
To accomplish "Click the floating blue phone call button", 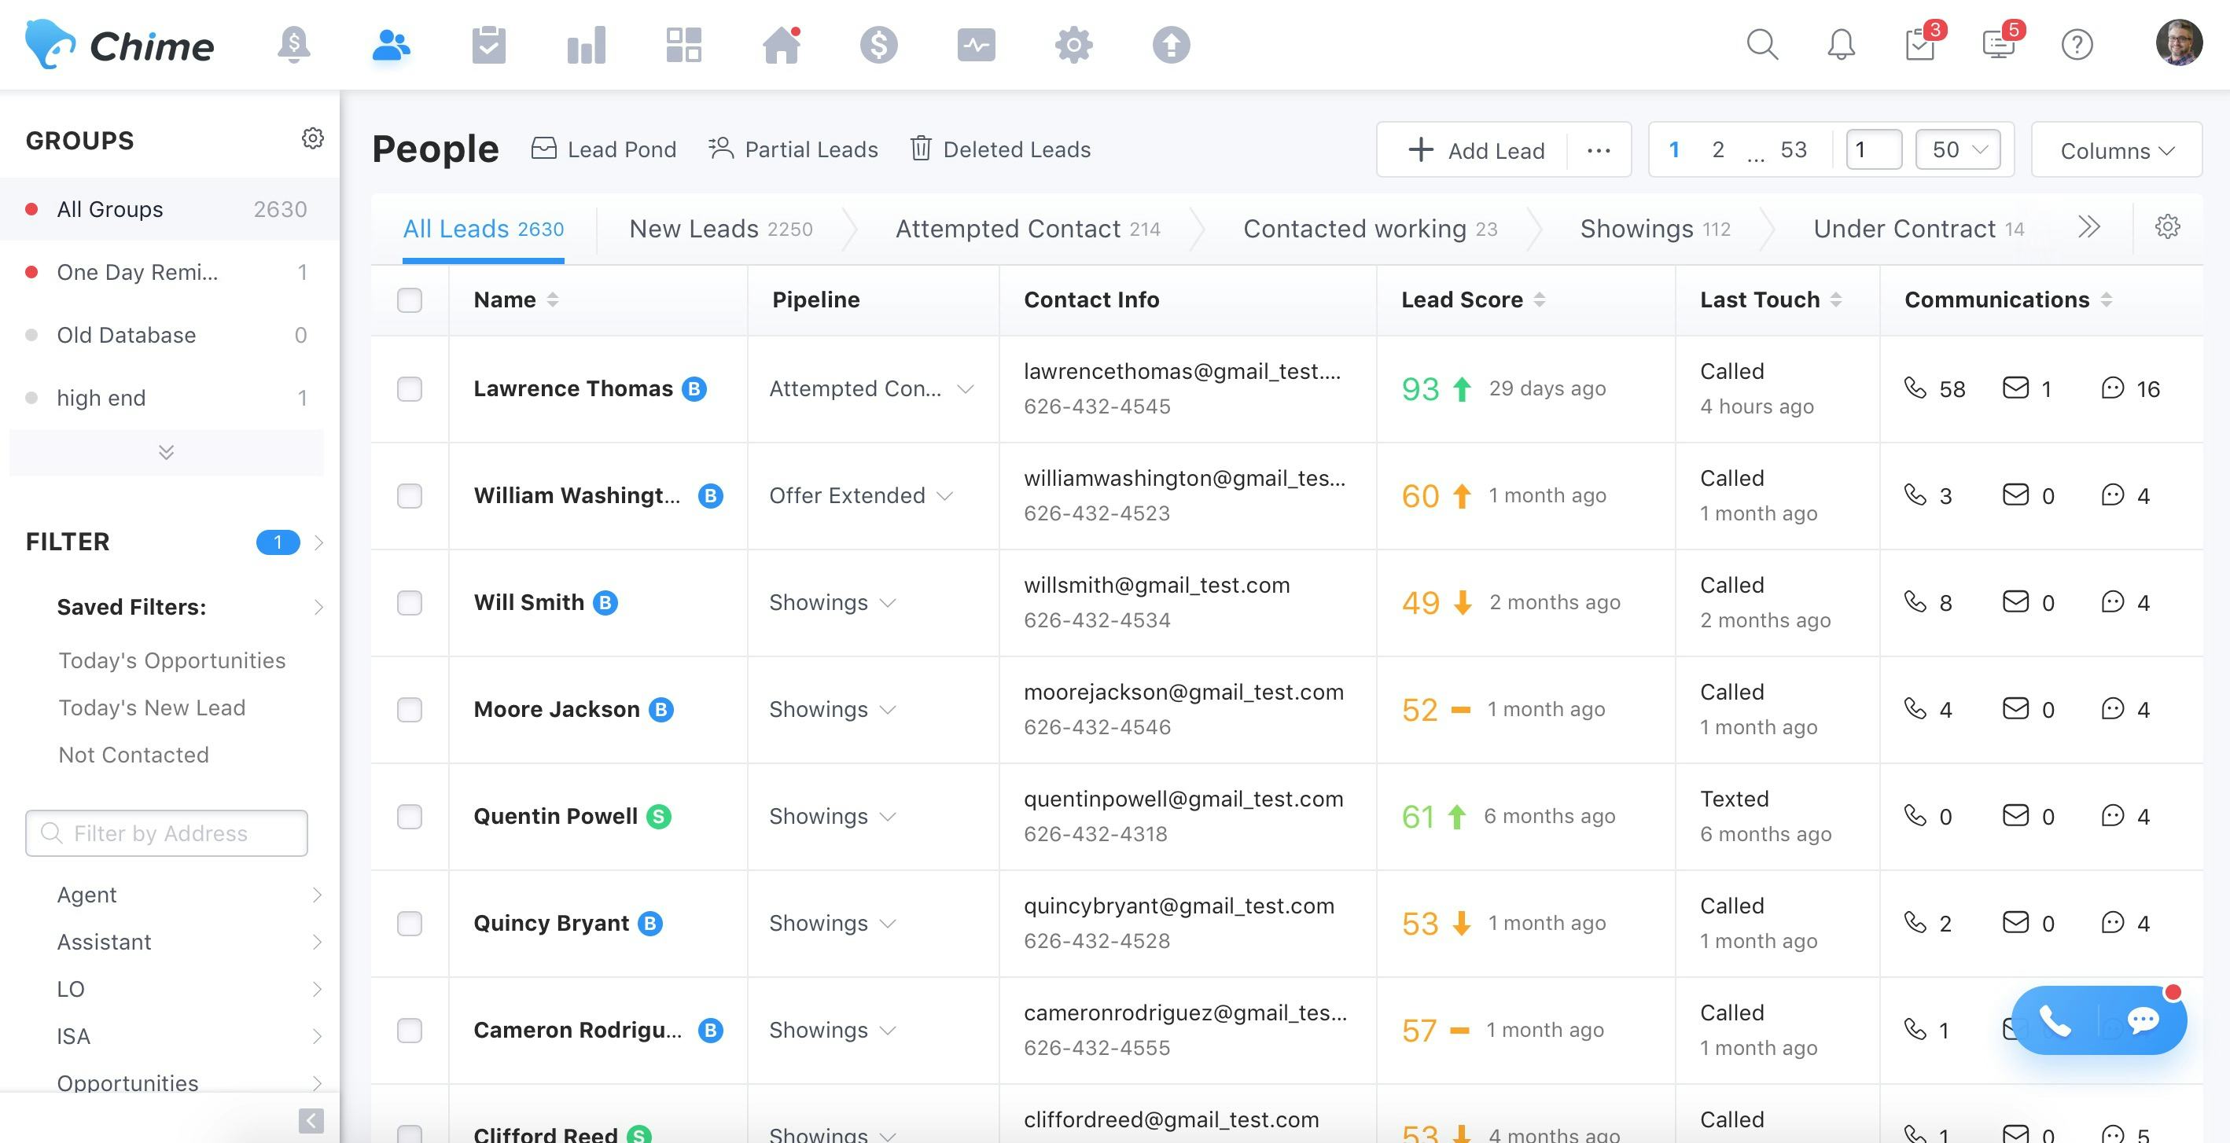I will coord(2057,1021).
